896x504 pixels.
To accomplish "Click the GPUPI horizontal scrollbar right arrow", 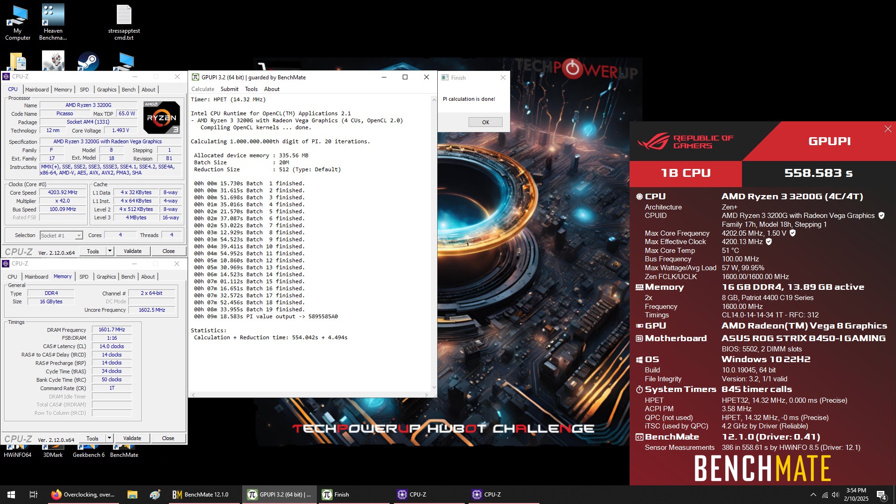I will [427, 395].
